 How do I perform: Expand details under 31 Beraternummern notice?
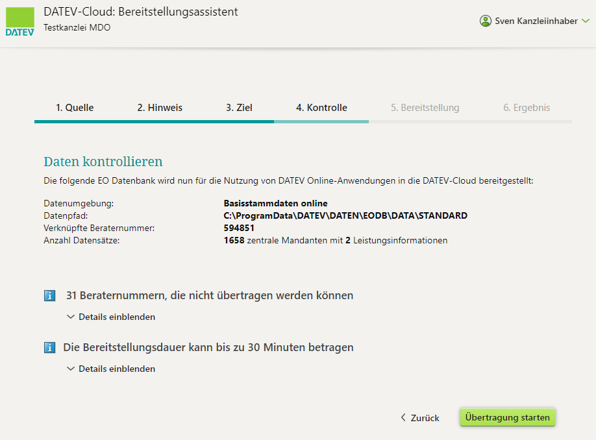tap(111, 317)
